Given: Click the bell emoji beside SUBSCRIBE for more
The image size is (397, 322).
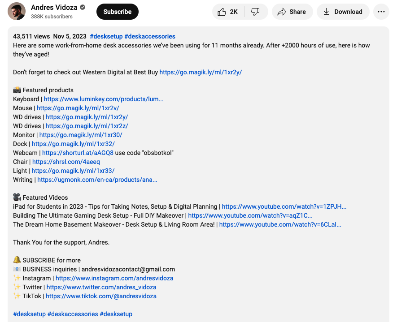Looking at the screenshot, I should click(17, 260).
